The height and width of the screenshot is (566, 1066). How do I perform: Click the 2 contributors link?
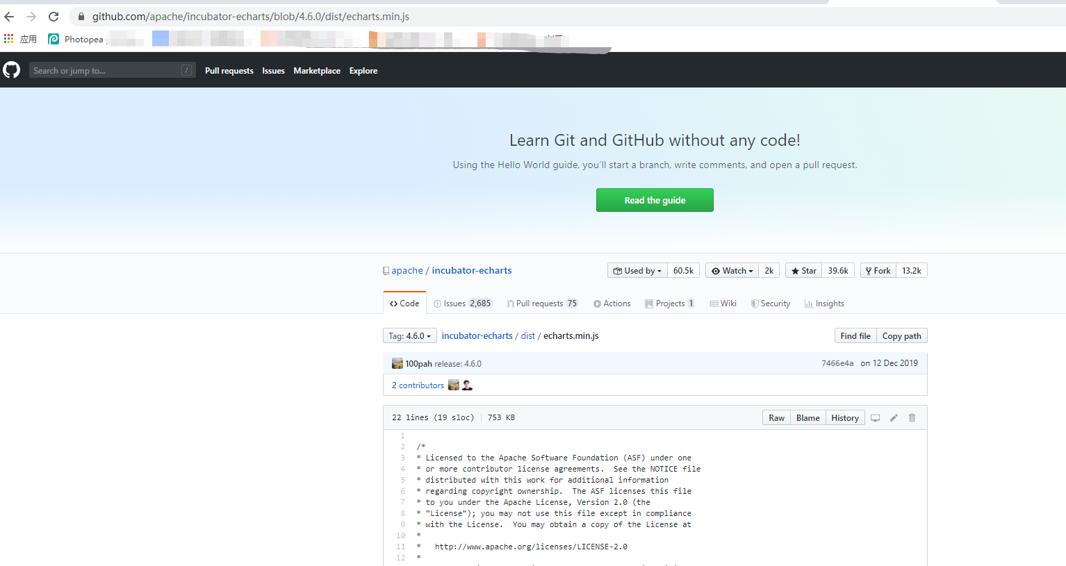(418, 385)
